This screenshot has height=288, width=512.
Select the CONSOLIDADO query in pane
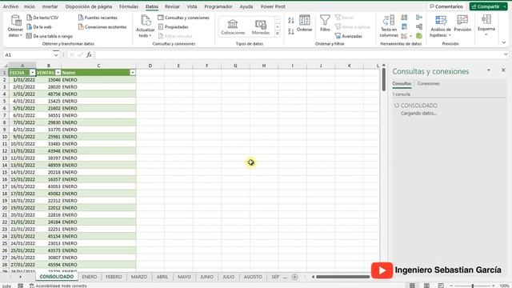tap(419, 106)
